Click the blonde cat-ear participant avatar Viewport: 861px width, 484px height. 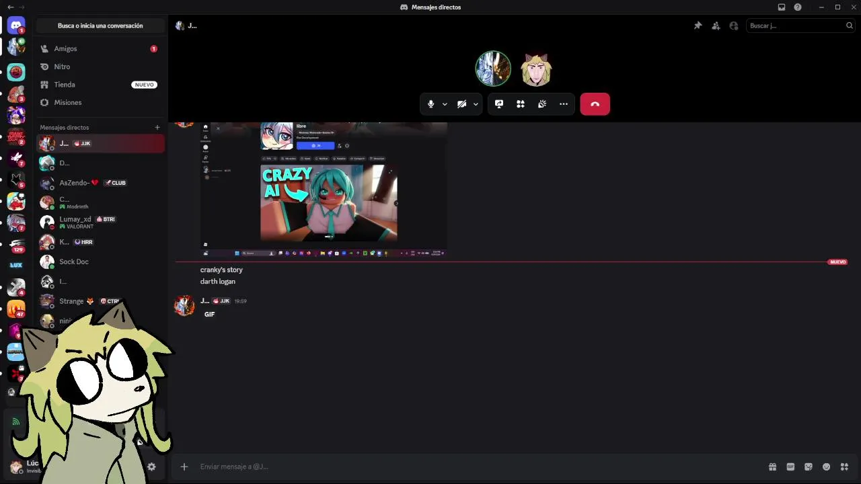click(536, 69)
